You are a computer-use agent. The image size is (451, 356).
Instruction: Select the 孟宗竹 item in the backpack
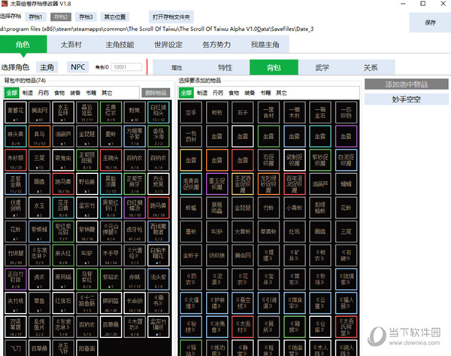(87, 208)
